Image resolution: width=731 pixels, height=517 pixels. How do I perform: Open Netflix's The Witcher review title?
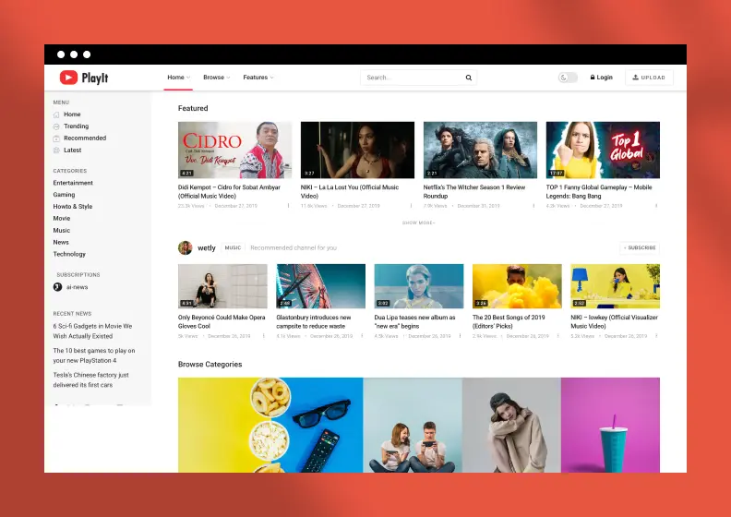pos(474,192)
